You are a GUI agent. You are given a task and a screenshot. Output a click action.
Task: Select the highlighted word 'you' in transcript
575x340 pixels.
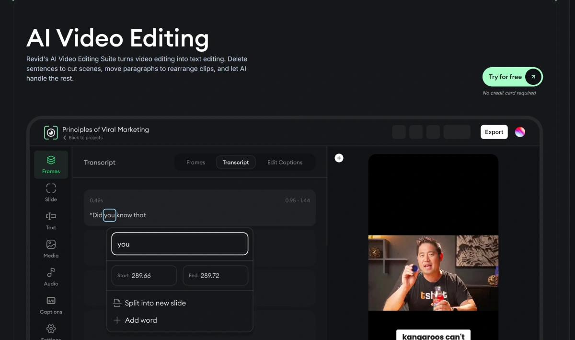pos(110,215)
